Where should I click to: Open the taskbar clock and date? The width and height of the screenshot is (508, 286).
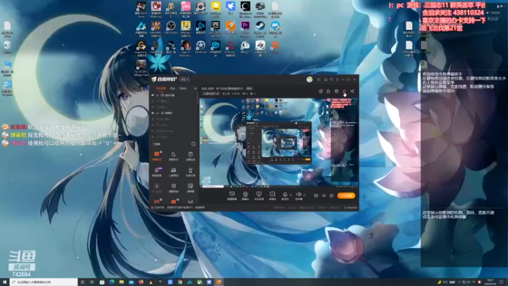click(x=490, y=282)
